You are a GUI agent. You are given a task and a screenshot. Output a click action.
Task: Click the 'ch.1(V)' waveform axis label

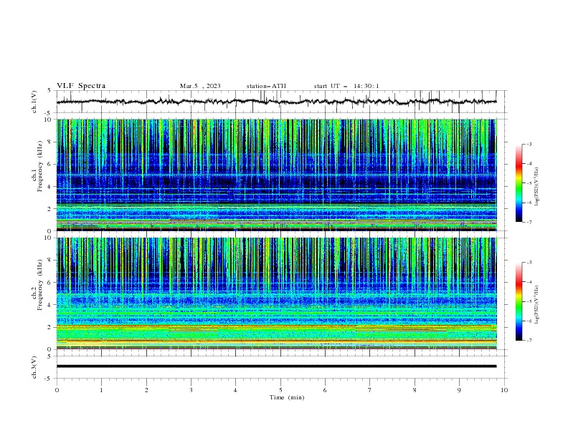34,102
